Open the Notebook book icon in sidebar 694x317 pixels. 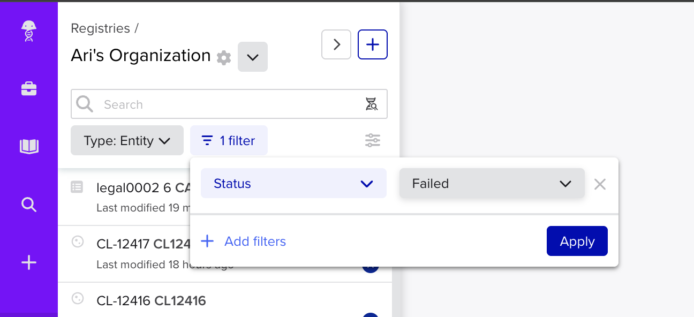click(x=28, y=146)
